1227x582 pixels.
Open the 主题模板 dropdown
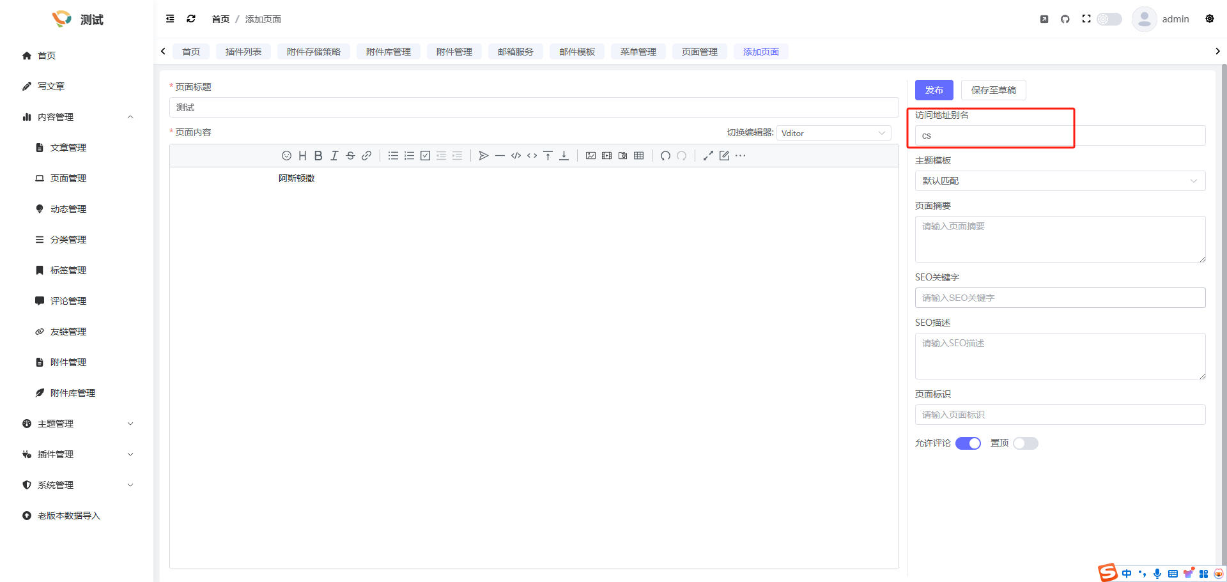(1060, 181)
